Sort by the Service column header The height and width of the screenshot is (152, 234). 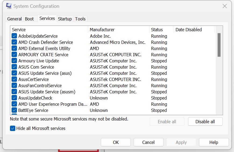click(x=49, y=30)
